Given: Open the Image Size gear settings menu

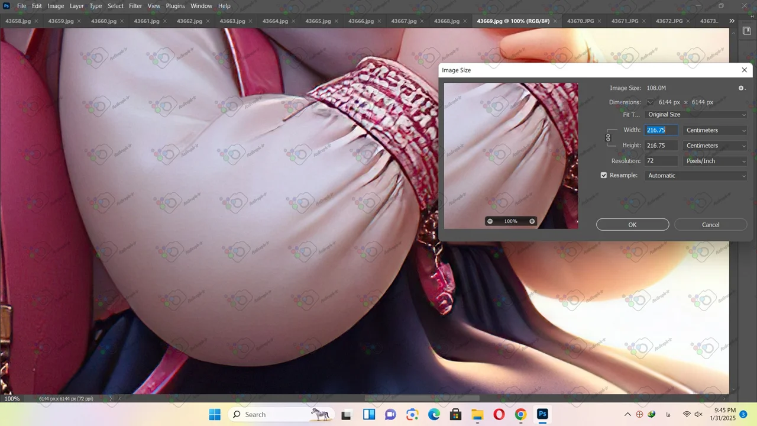Looking at the screenshot, I should pos(741,88).
